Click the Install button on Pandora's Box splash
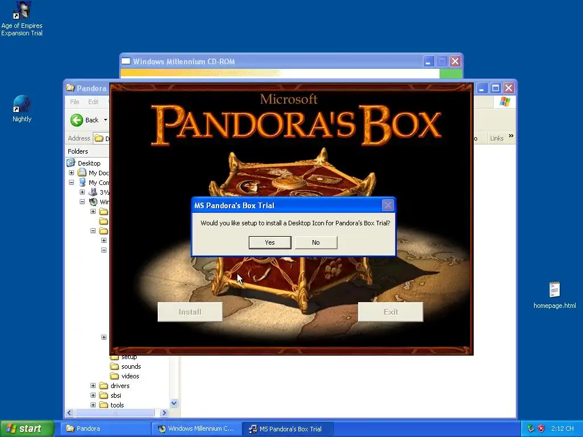Viewport: 583px width, 437px height. click(190, 312)
